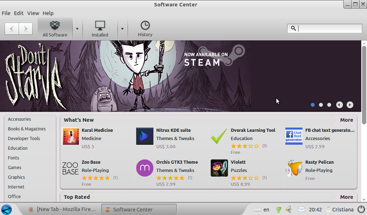This screenshot has height=215, width=367.
Task: Open the taskbar start menu launcher
Action: coord(6,209)
